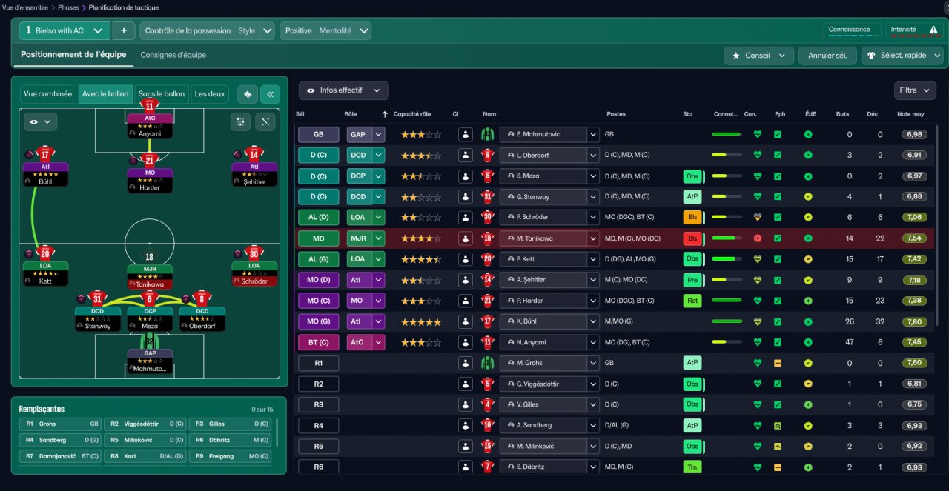Toggle match fitness checkbox for M. Tanikawa
The width and height of the screenshot is (949, 491).
[x=778, y=238]
